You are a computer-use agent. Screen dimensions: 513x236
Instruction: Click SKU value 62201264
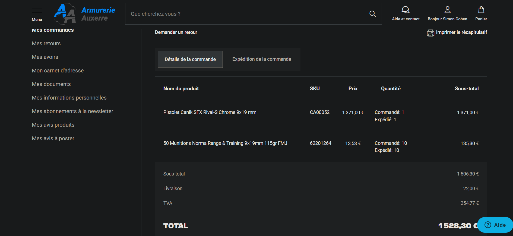click(321, 143)
